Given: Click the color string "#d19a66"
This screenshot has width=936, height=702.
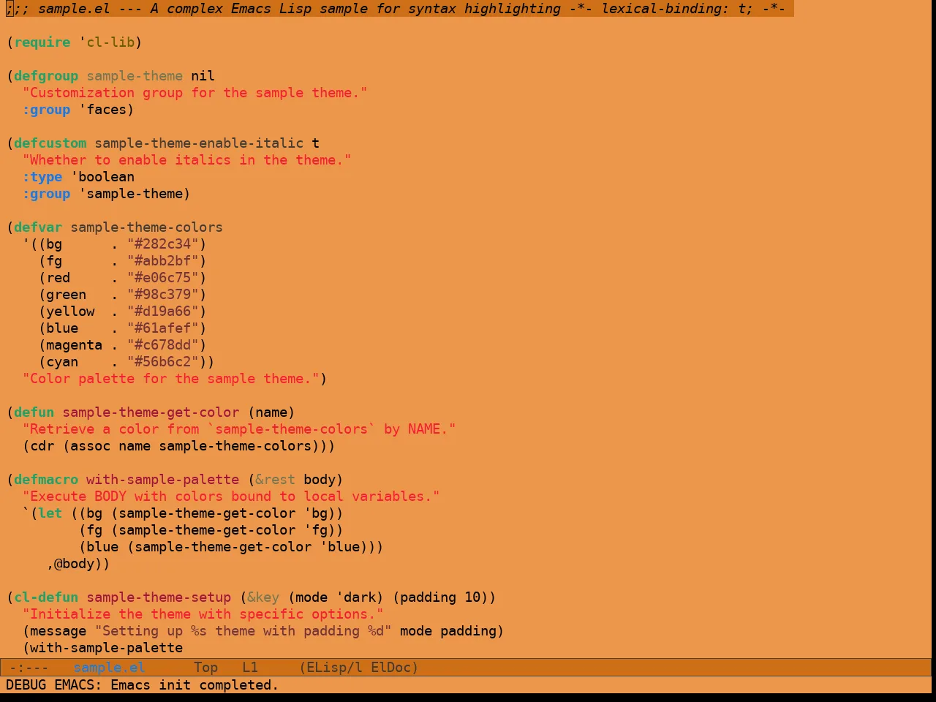Looking at the screenshot, I should 162,312.
